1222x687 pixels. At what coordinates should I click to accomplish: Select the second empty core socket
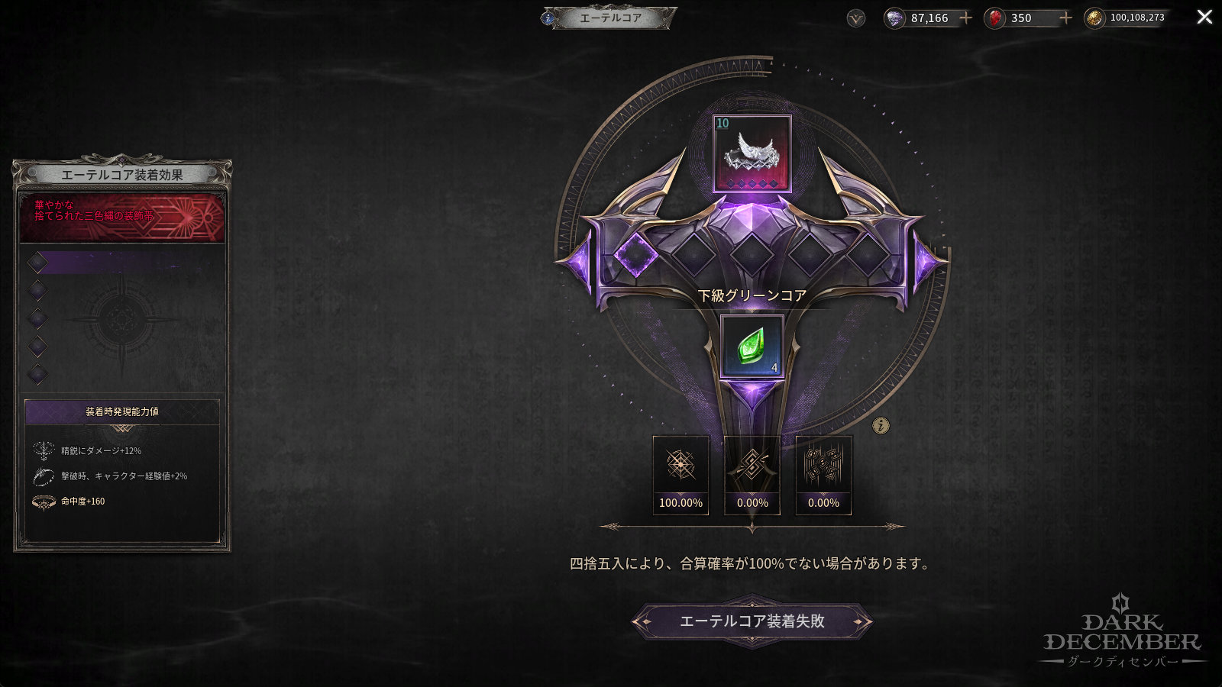[x=693, y=254]
